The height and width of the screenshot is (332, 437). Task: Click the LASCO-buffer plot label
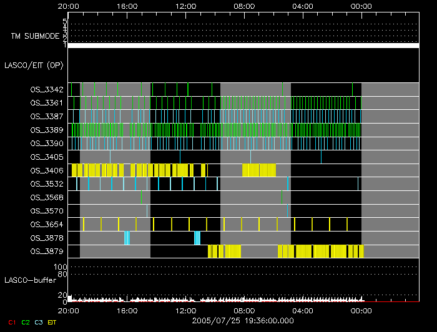coord(30,279)
